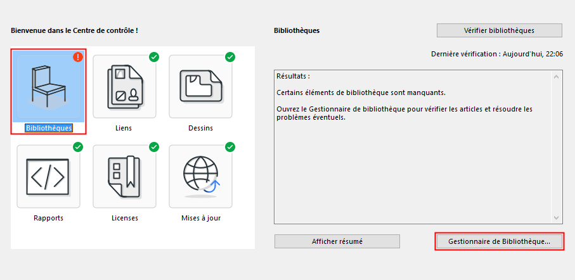This screenshot has height=280, width=575.
Task: Click the green checkmark badge on Rapports
Action: 78,147
